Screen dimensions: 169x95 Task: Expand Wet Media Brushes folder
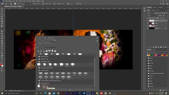pyautogui.click(x=38, y=59)
